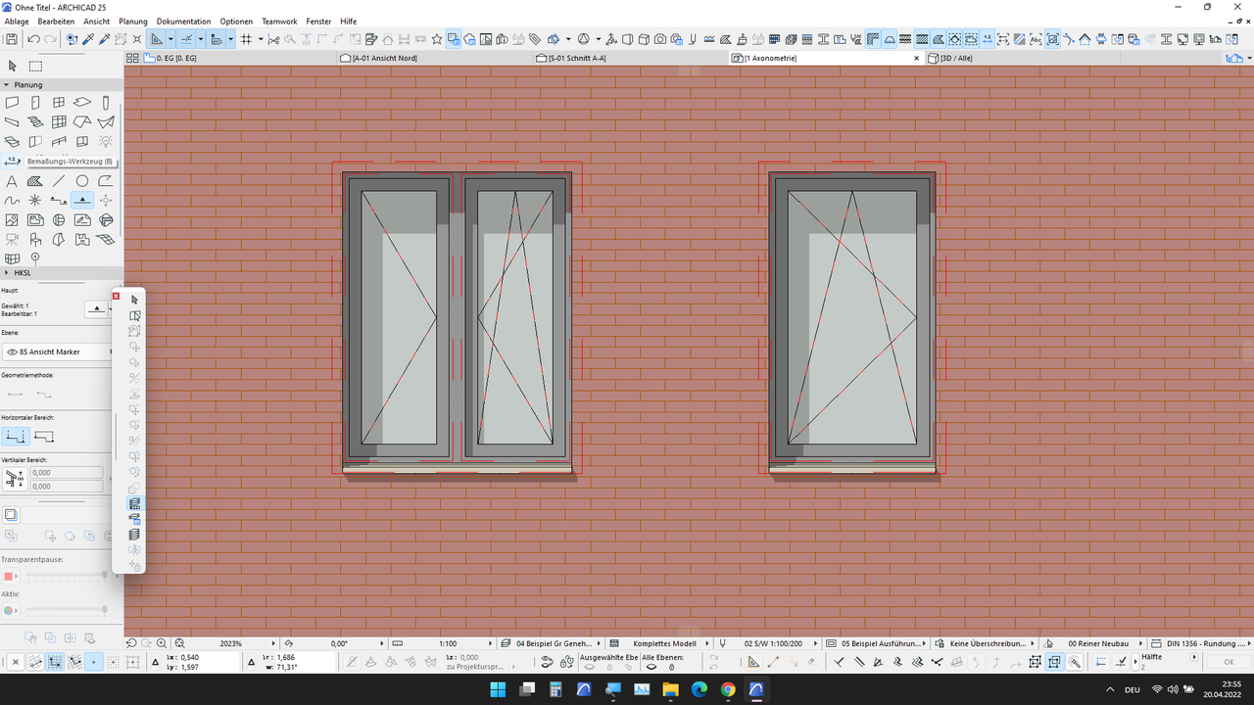Image resolution: width=1254 pixels, height=705 pixels.
Task: Select the Kamera tool in the toolbox
Action: coord(12,238)
